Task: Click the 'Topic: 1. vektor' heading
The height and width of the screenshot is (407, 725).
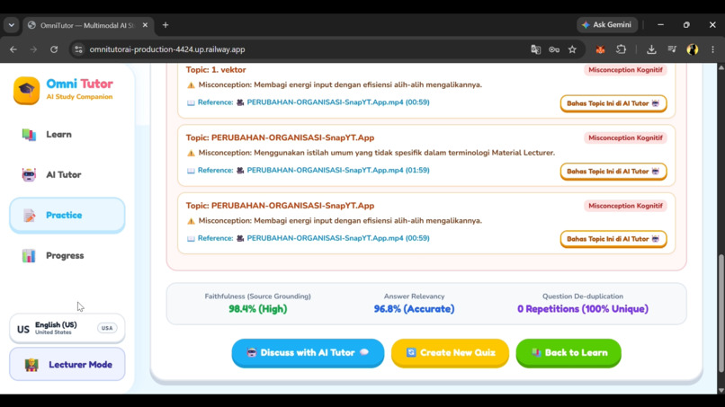Action: [216, 70]
